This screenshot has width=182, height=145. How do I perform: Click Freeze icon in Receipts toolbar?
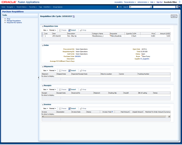click(60, 89)
